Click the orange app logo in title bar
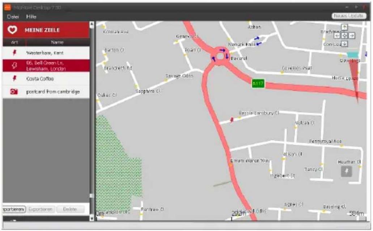The image size is (373, 231). 8,8
